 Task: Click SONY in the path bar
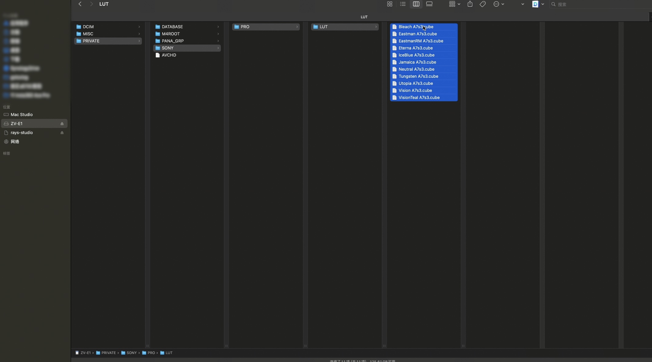[129, 353]
